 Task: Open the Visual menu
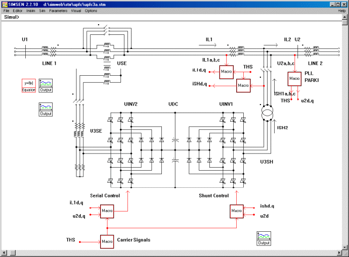point(76,11)
